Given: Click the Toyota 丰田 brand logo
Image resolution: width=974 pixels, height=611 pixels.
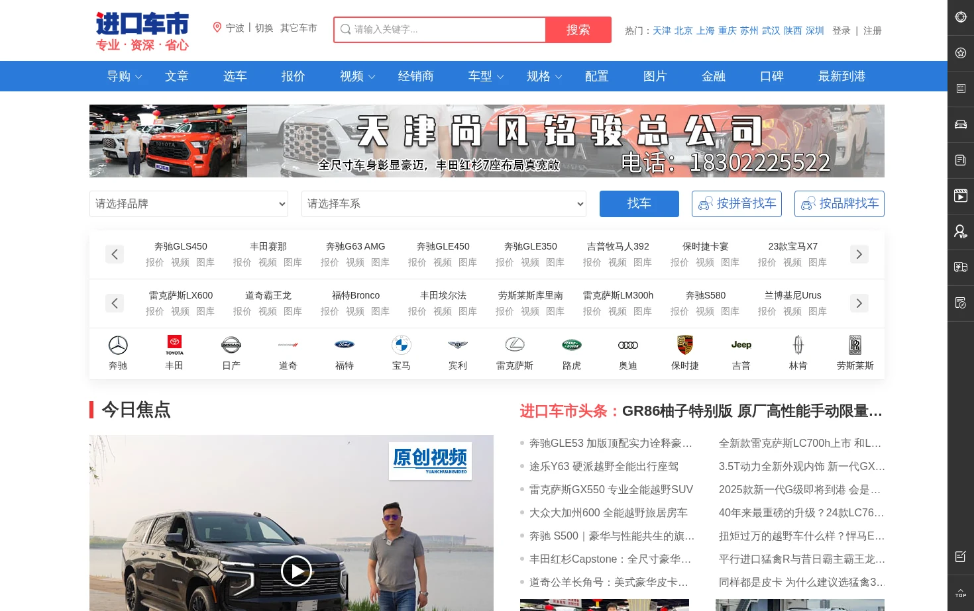Looking at the screenshot, I should pos(174,345).
